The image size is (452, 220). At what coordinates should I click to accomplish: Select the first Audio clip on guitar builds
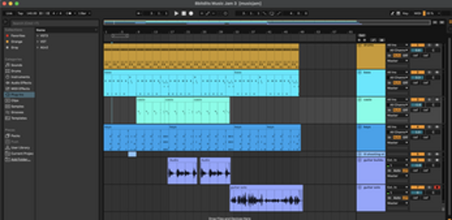(182, 170)
